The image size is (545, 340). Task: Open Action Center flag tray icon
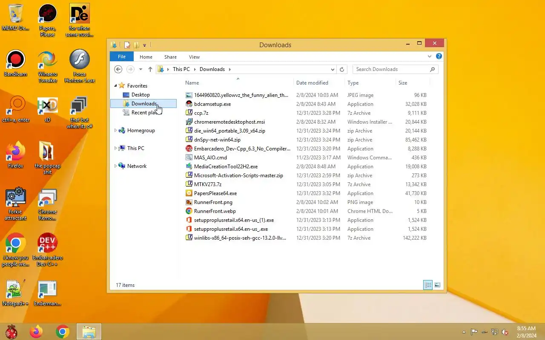[474, 332]
